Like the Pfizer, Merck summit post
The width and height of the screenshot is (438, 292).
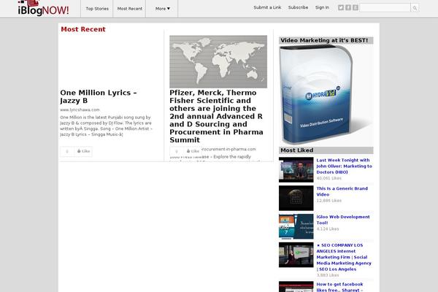[193, 151]
